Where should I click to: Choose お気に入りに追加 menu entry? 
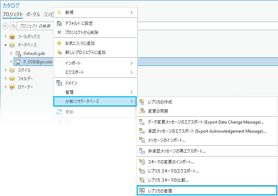coord(95,43)
